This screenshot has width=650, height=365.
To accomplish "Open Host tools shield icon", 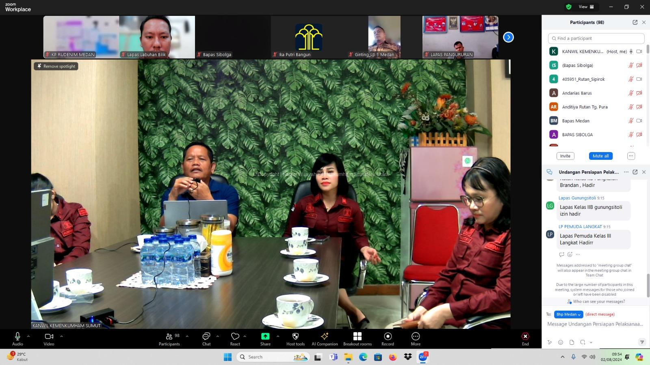I will coord(295,337).
